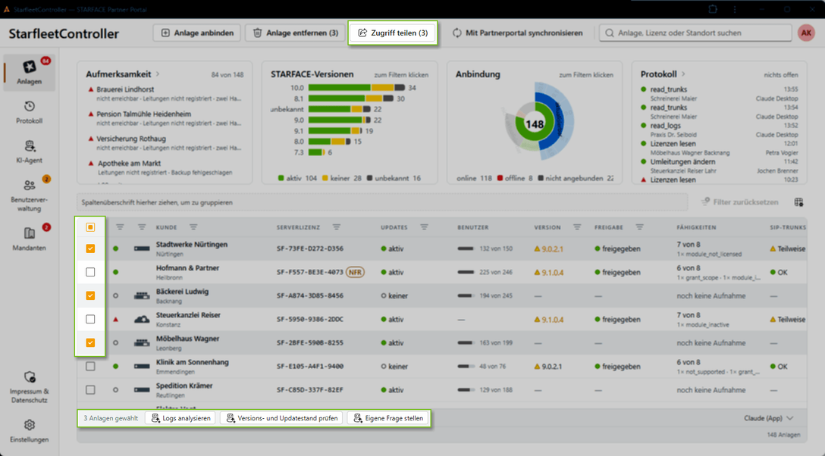Open the Brauerei Lindhorst attention entry
The image size is (825, 456).
[165, 93]
